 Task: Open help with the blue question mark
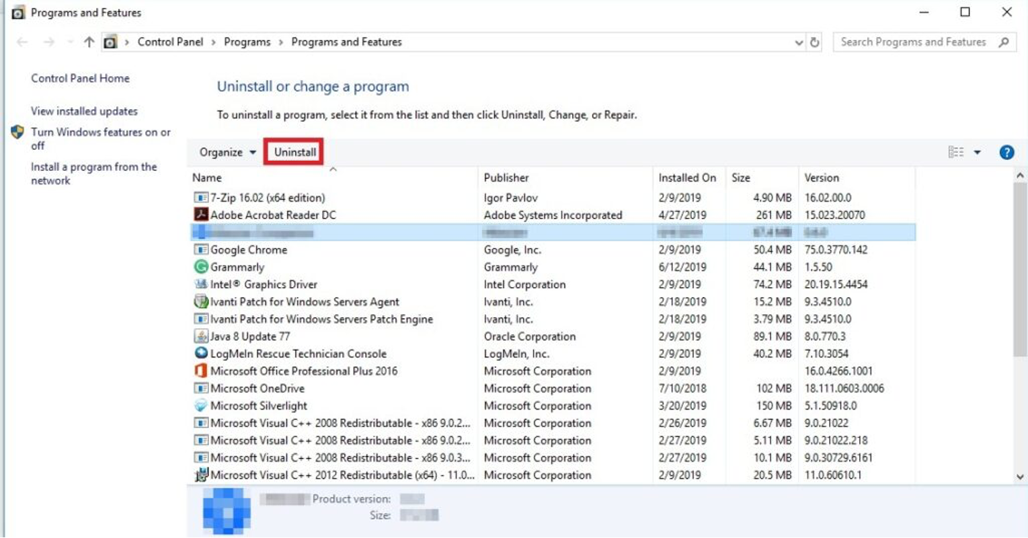[x=1006, y=153]
